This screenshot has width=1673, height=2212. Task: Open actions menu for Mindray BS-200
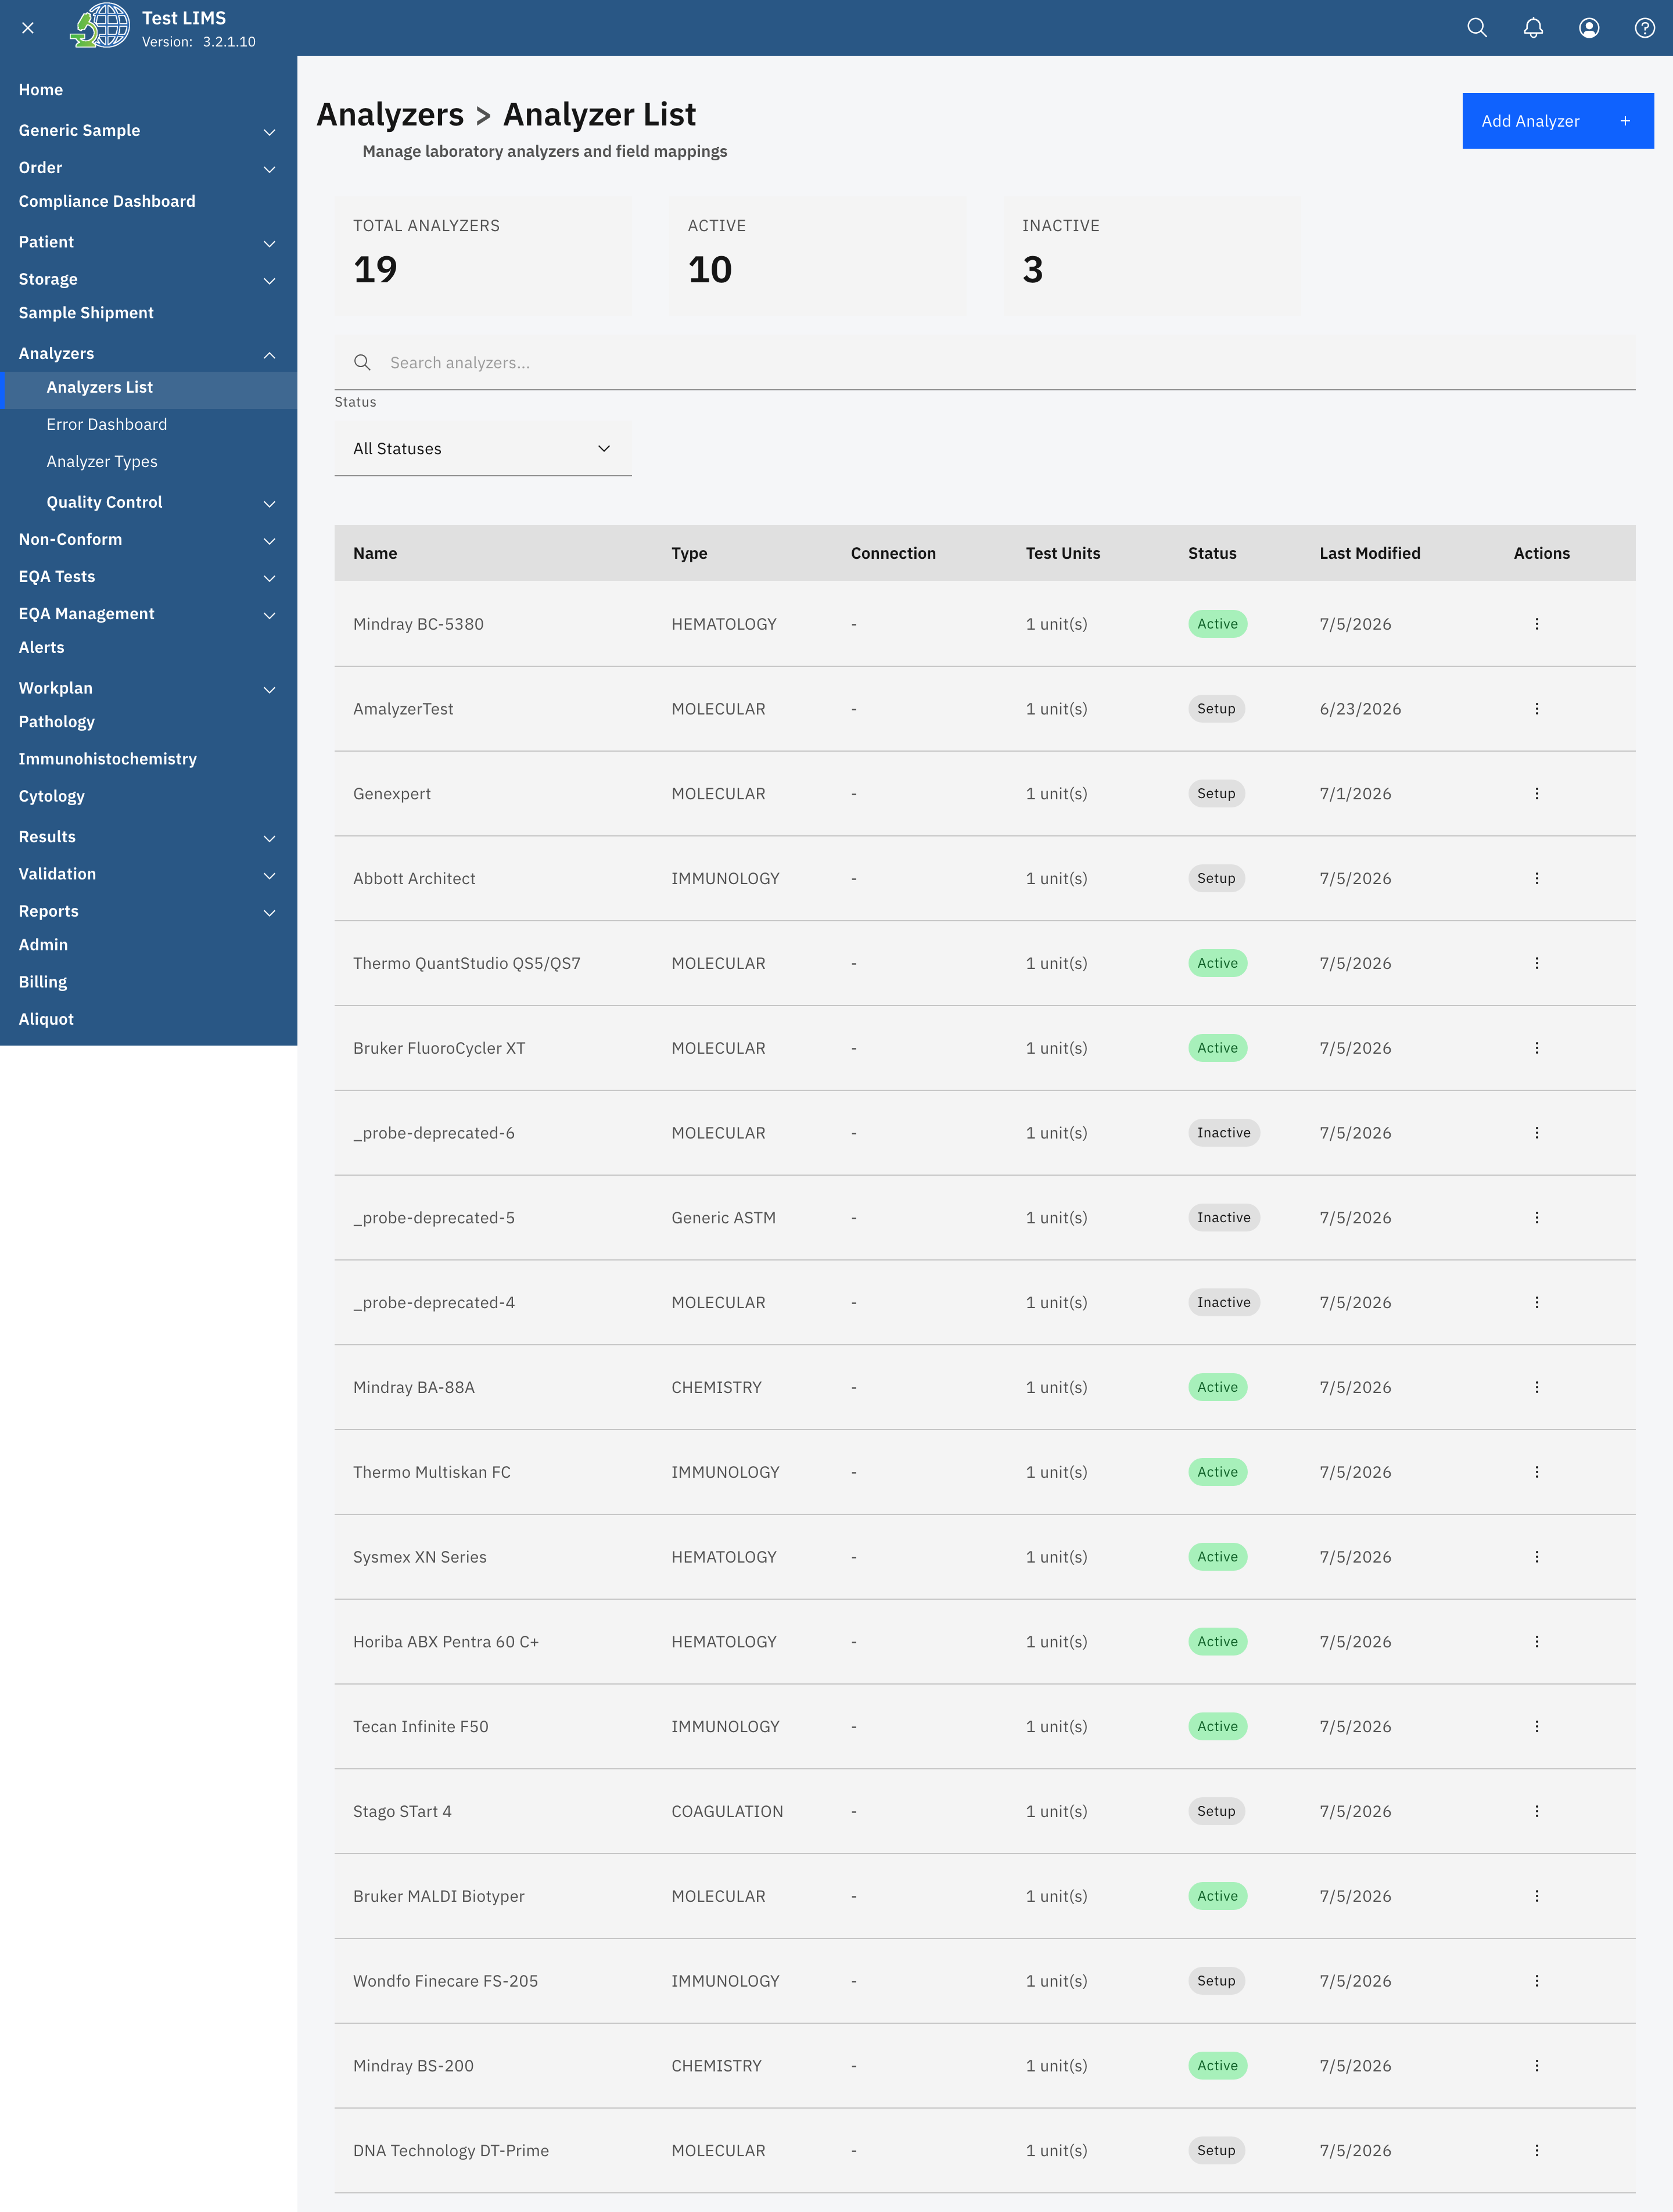point(1537,2066)
